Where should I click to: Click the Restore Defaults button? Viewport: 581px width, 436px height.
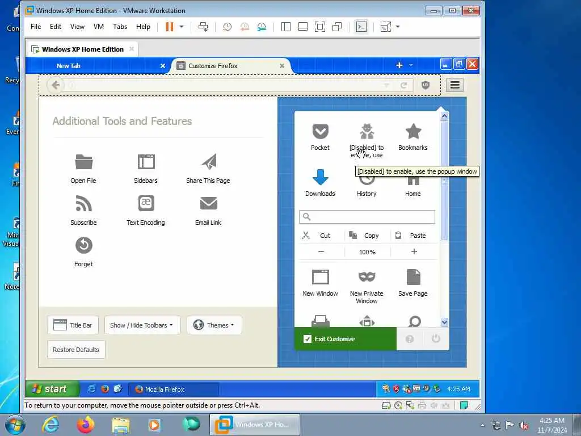click(x=76, y=350)
